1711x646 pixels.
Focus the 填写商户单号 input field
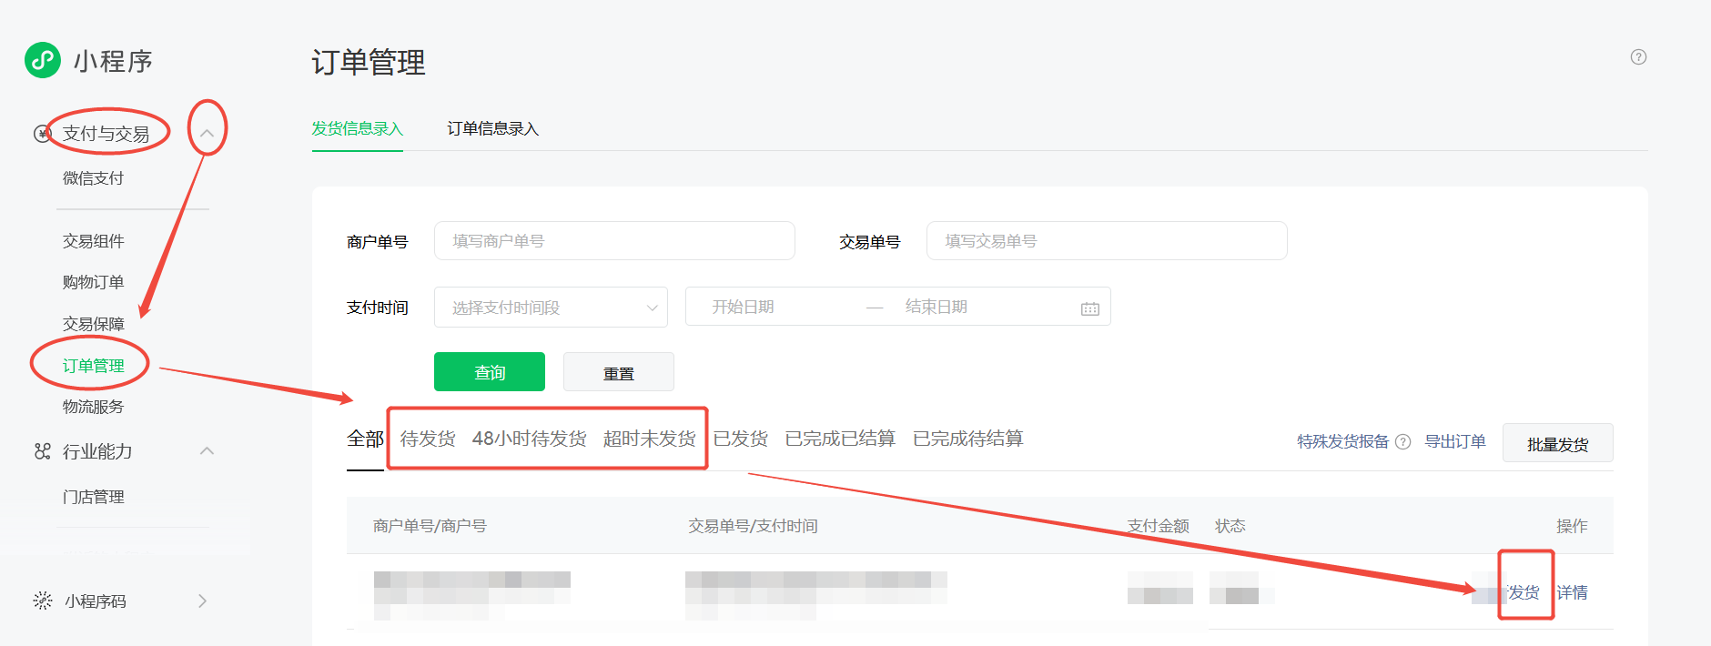click(614, 241)
